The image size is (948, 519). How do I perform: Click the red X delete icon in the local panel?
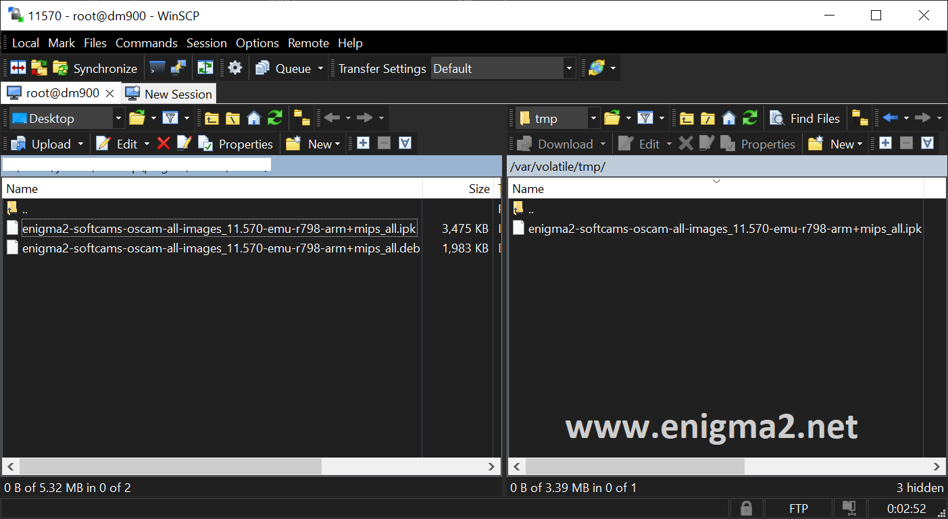pos(164,143)
